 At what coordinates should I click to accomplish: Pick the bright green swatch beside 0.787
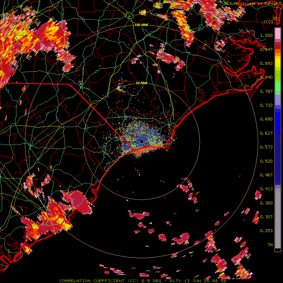pos(278,87)
